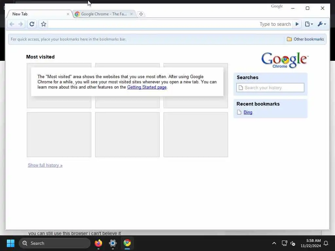Go forward with the forward arrow
This screenshot has width=335, height=251.
tap(21, 24)
